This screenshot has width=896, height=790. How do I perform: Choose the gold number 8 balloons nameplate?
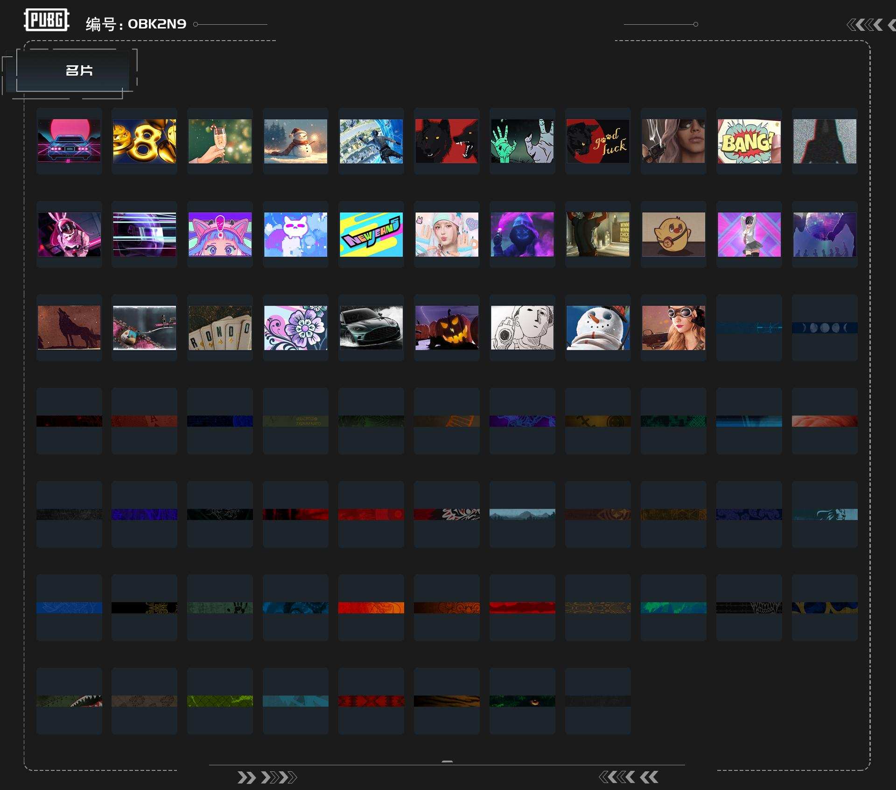pos(145,141)
